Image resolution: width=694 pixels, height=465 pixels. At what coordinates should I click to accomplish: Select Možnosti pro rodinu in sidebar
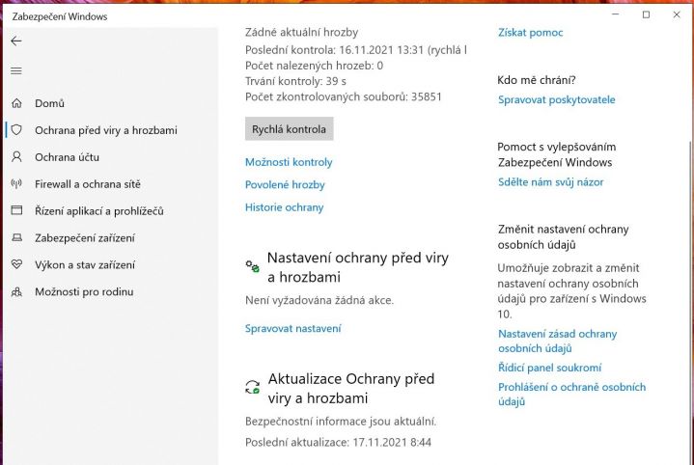pyautogui.click(x=84, y=292)
